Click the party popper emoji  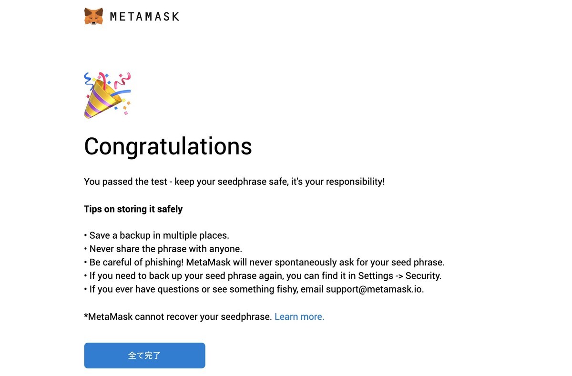(x=107, y=95)
